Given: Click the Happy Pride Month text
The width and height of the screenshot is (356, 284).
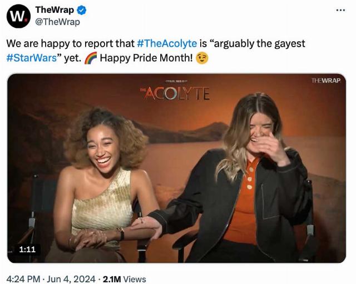Looking at the screenshot, I should pos(146,58).
